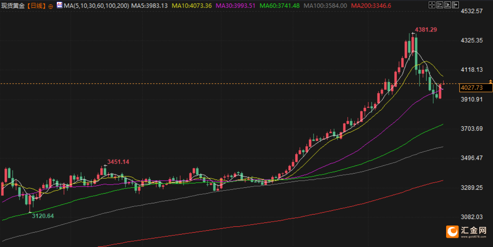This screenshot has width=493, height=247.
Task: Click the 4381.29 high price marker
Action: click(425, 30)
